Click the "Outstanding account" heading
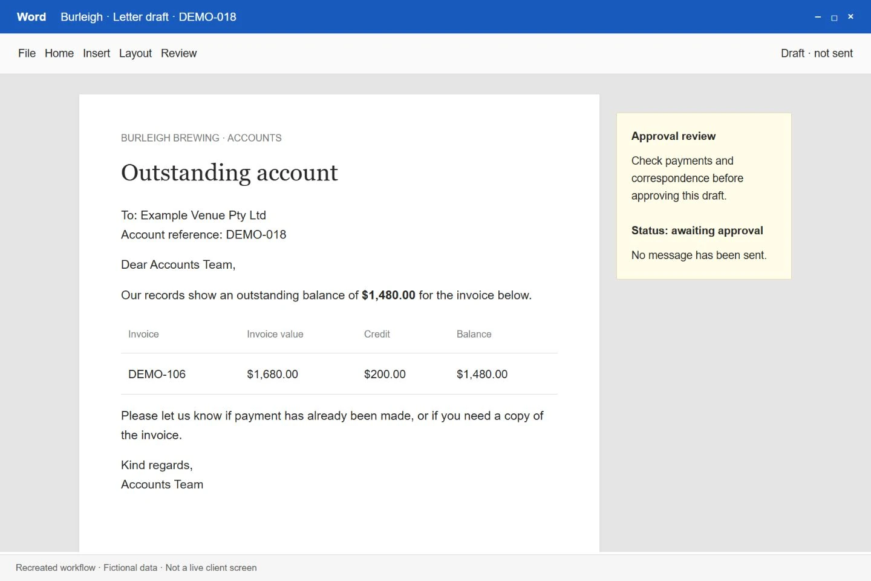 229,173
